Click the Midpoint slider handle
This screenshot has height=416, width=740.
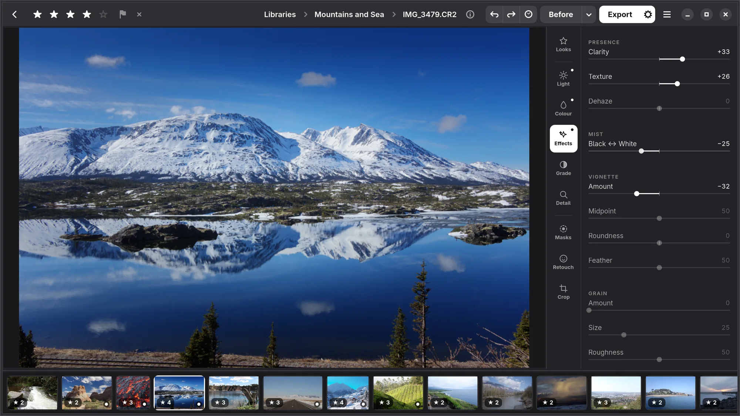click(659, 218)
